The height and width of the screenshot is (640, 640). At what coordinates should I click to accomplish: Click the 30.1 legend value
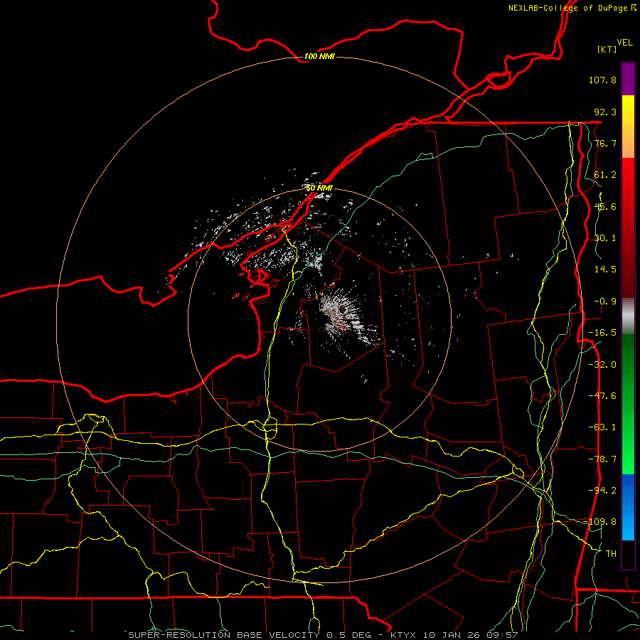605,238
